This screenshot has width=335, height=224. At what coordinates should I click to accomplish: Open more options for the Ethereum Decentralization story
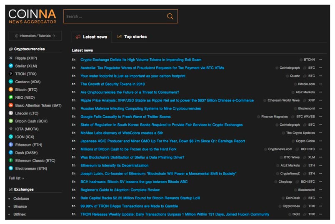(320, 165)
